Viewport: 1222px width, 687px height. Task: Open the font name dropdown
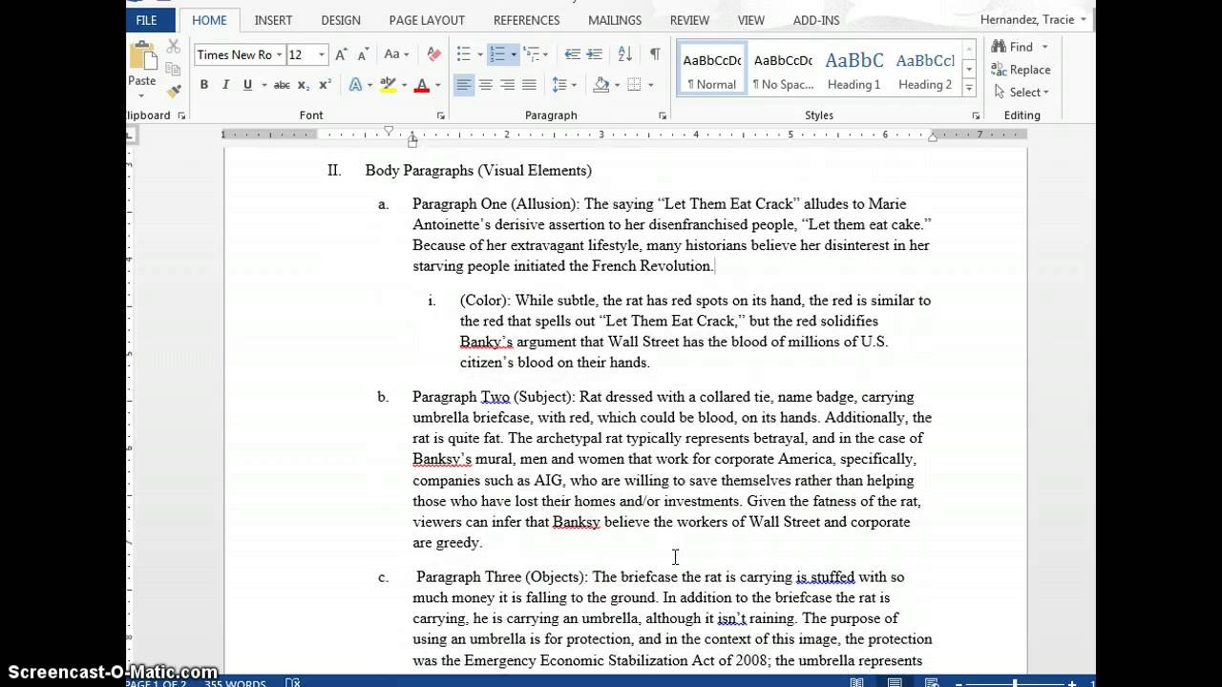[279, 55]
